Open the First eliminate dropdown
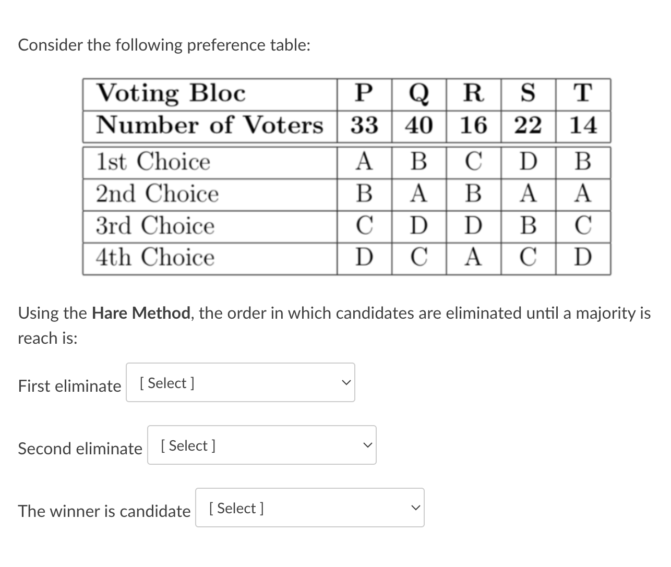671x567 pixels. pos(240,383)
